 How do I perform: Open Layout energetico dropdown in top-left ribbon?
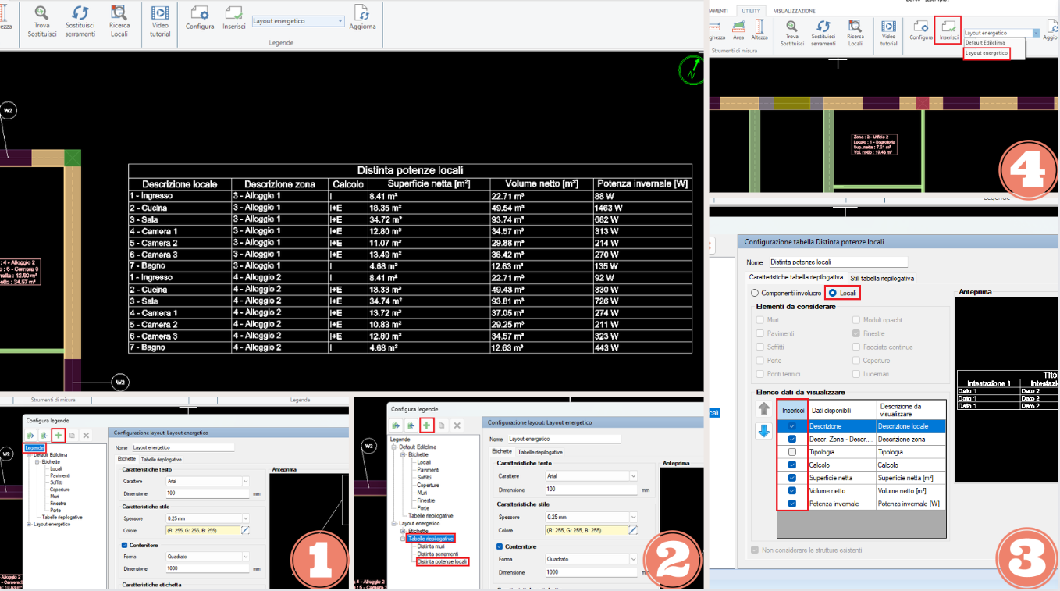coord(298,21)
